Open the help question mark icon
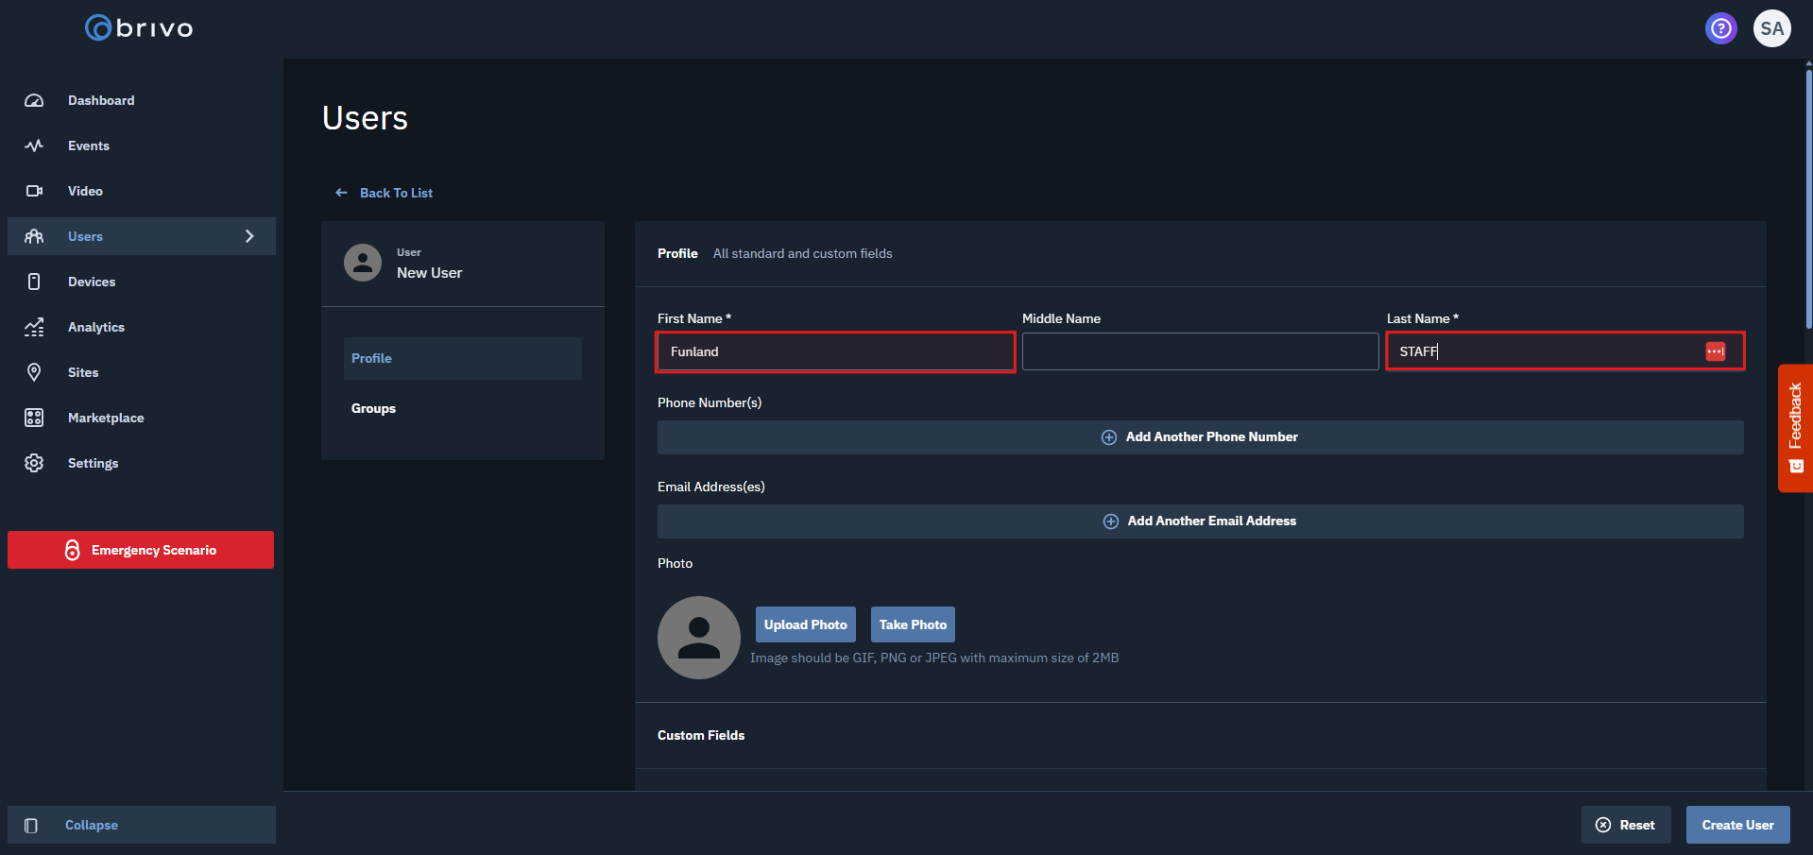1813x855 pixels. point(1720,28)
